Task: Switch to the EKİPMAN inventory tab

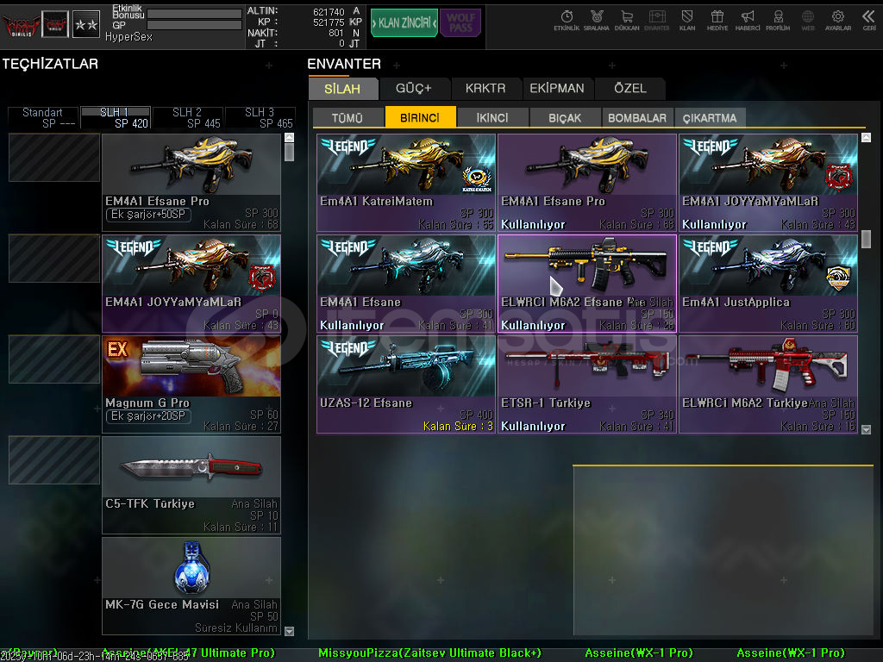Action: (557, 88)
